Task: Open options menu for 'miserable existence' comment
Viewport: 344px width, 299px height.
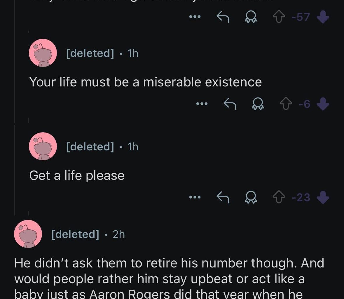Action: [202, 104]
